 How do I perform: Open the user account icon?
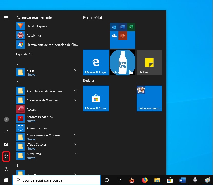click(x=6, y=119)
